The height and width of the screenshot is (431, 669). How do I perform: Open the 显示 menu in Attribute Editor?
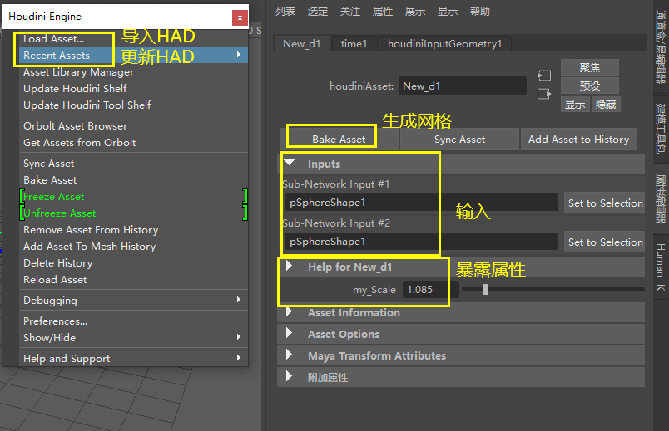[448, 12]
